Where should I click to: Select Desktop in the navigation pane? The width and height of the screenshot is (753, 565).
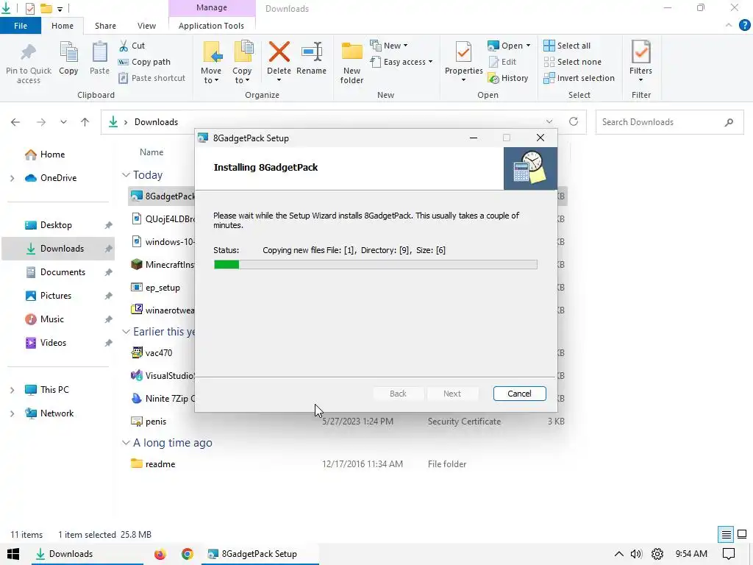click(x=56, y=225)
